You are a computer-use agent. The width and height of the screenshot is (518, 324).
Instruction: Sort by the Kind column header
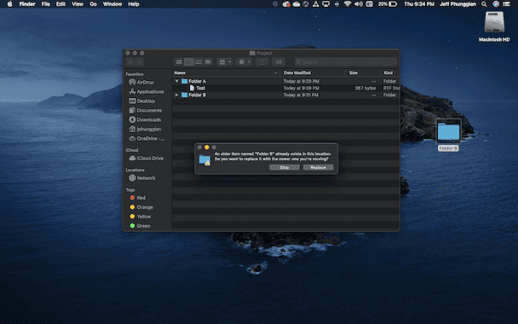(x=390, y=72)
